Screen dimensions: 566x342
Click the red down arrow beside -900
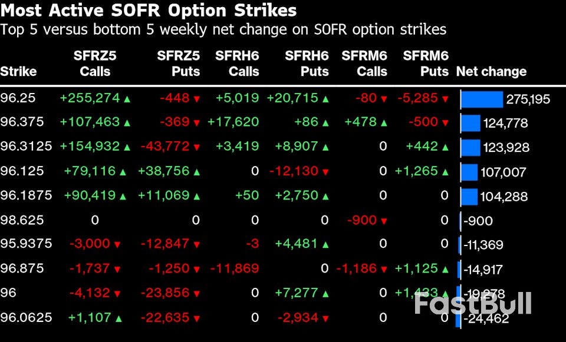click(x=384, y=221)
